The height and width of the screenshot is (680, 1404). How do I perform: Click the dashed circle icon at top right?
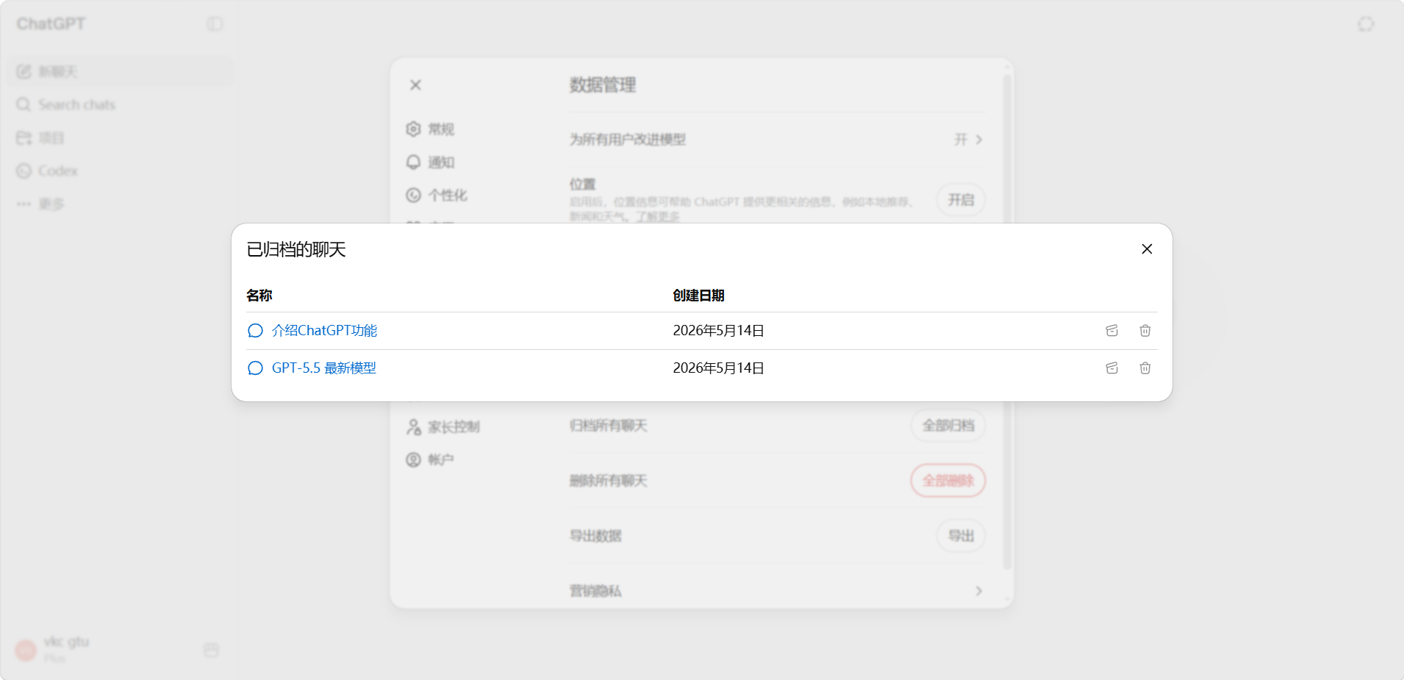tap(1366, 24)
